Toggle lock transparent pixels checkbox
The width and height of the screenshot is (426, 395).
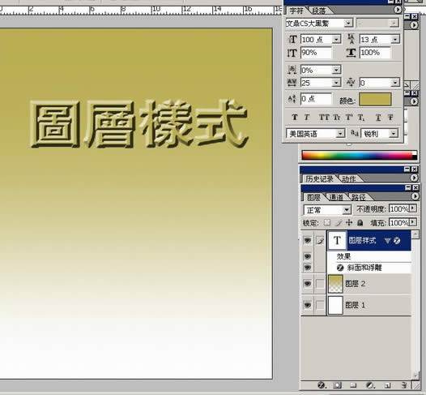pyautogui.click(x=327, y=223)
